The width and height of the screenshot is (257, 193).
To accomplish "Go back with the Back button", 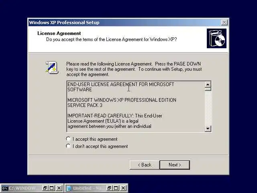I will point(145,165).
